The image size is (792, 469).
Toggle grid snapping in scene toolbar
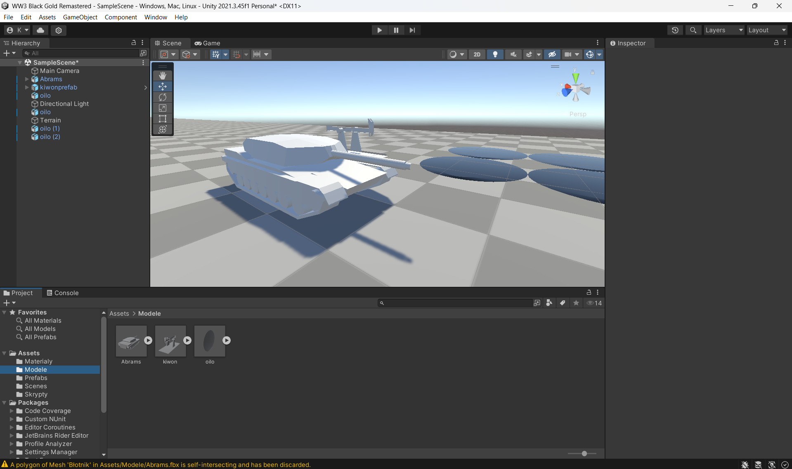click(236, 54)
